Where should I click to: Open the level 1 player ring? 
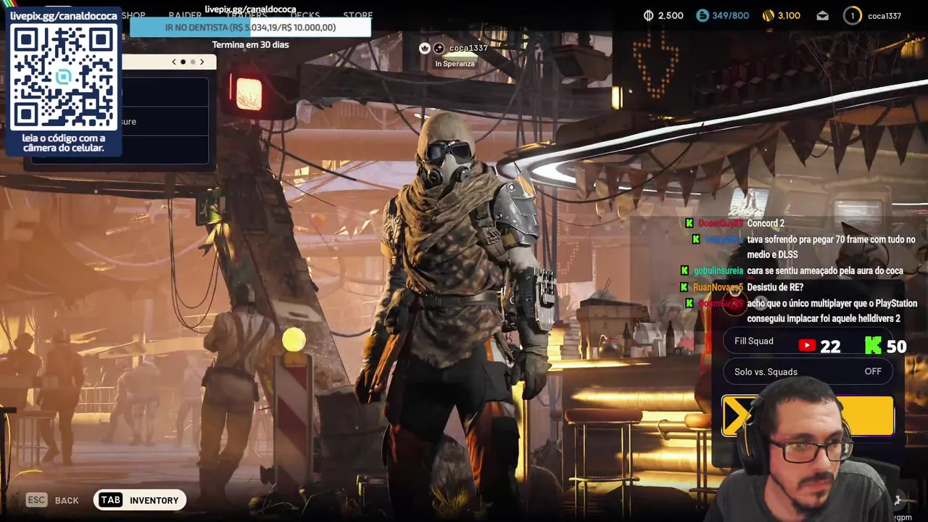point(853,15)
